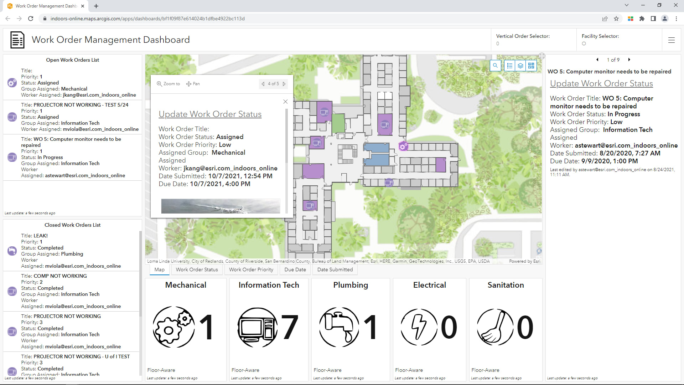684x385 pixels.
Task: Click the Closed Work Orders List scrollbar
Action: 140,273
